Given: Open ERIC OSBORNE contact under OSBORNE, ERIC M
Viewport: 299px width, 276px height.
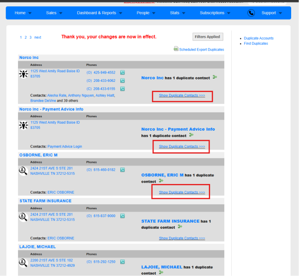Looking at the screenshot, I should point(61,192).
